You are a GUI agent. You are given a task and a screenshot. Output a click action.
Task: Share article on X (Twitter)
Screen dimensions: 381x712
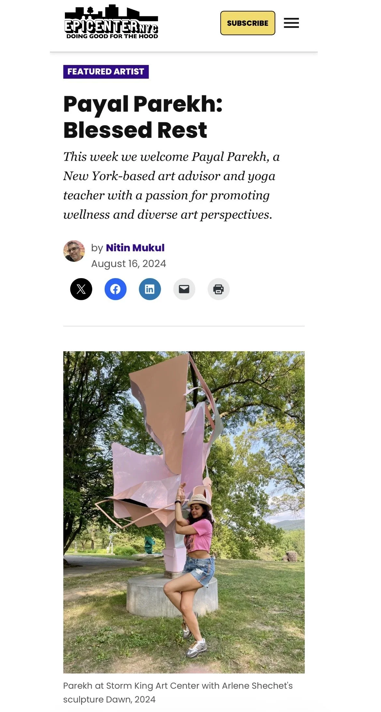coord(81,289)
